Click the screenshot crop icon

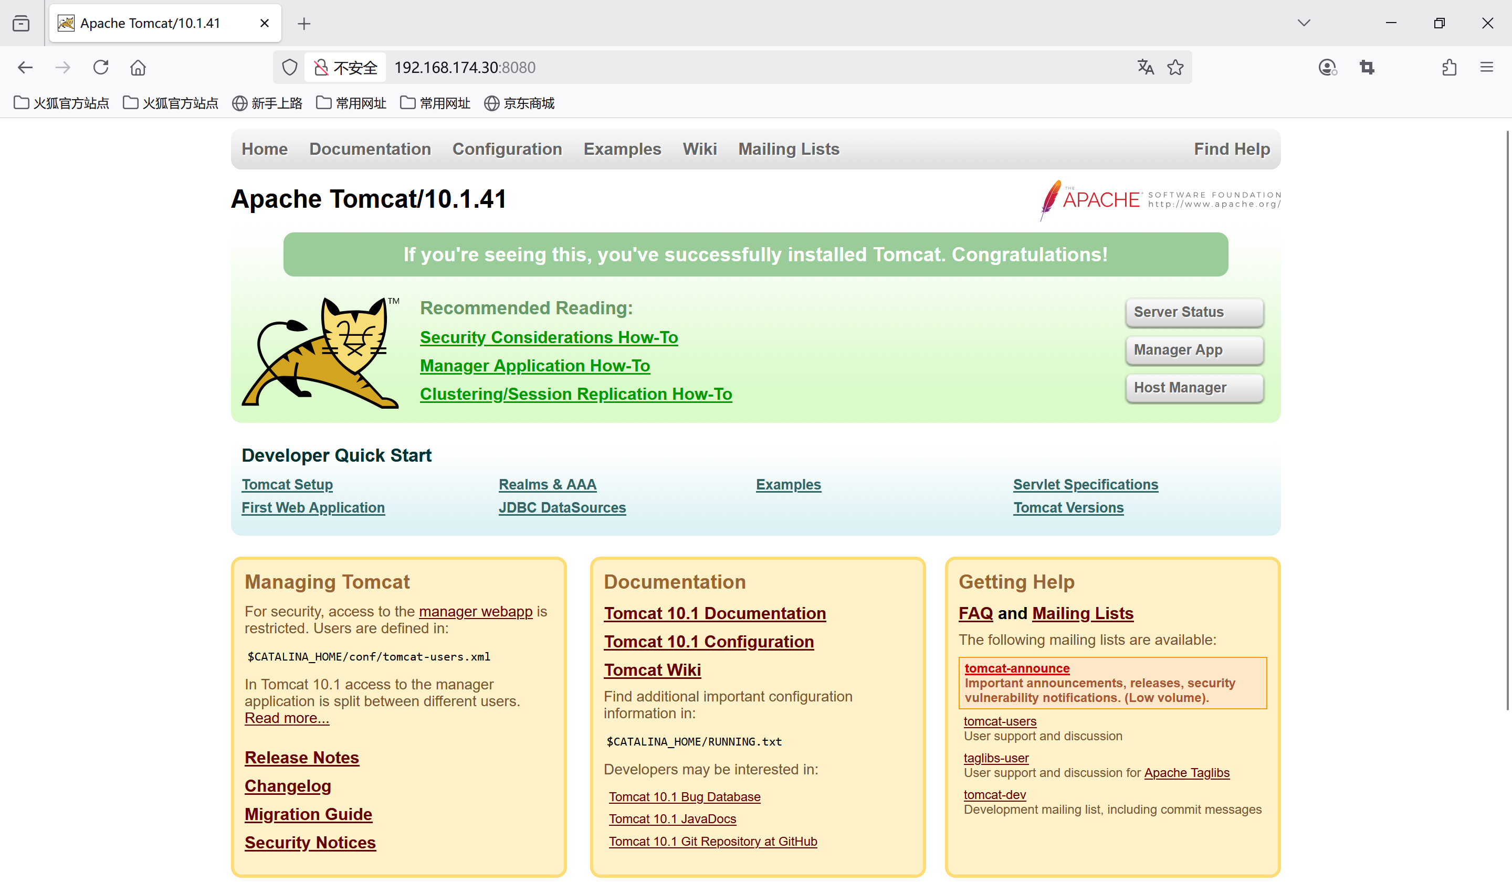[1367, 67]
